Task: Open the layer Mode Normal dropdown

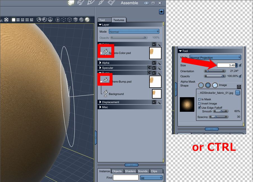Action: pyautogui.click(x=134, y=31)
